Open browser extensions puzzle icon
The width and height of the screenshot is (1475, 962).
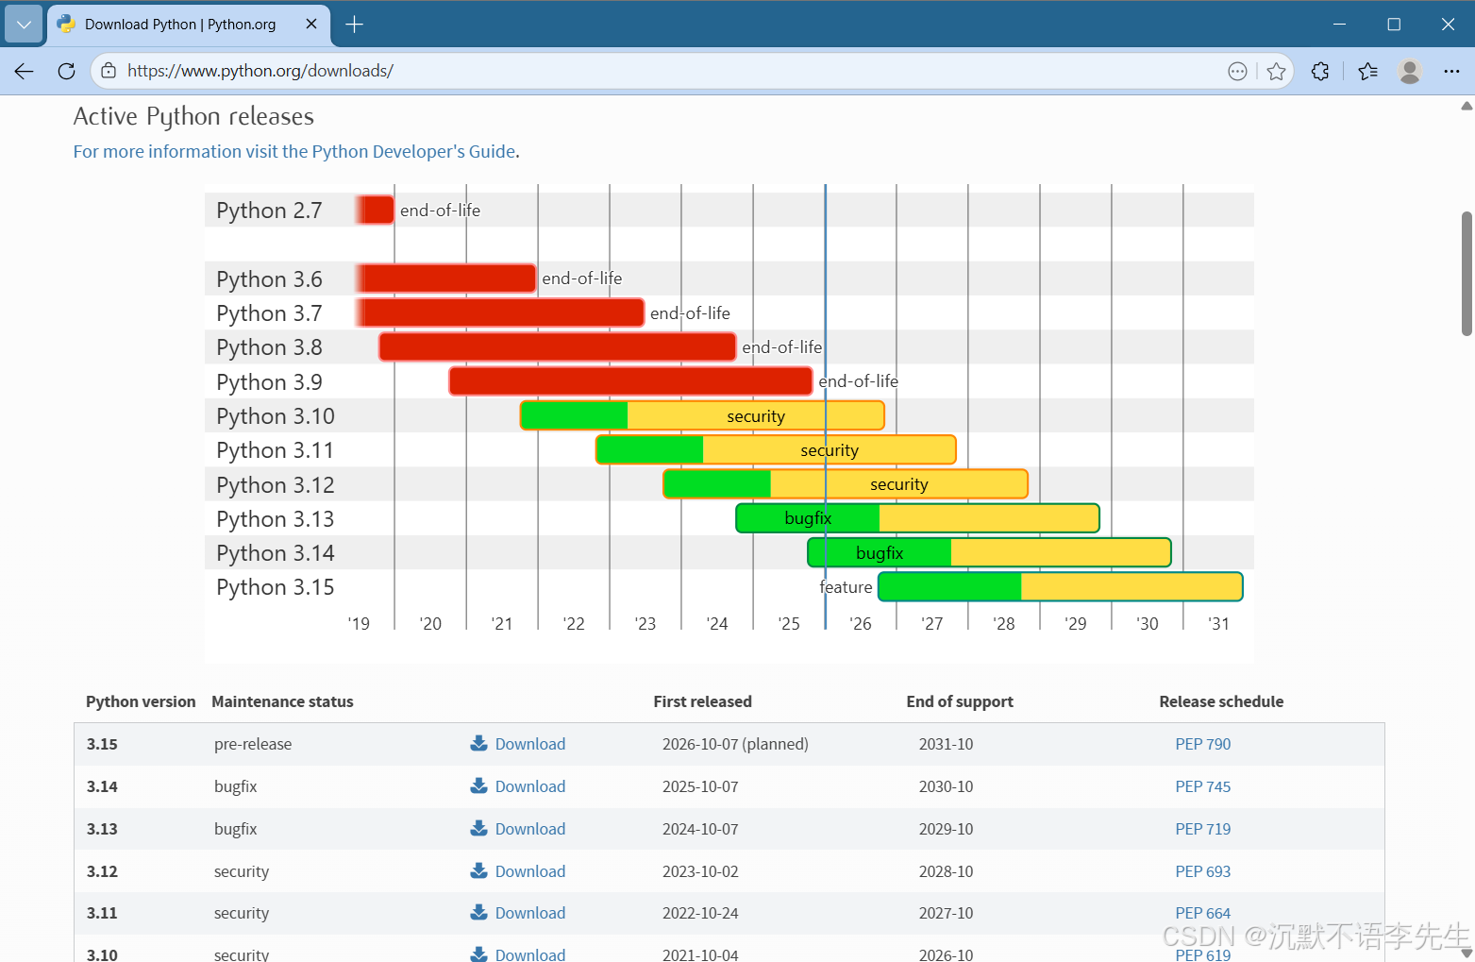click(1320, 71)
